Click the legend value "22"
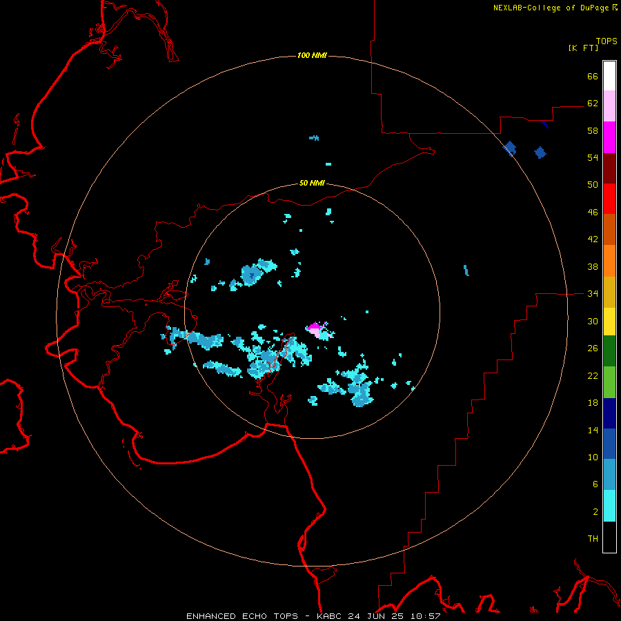Screen dimensions: 621x621 tap(593, 375)
